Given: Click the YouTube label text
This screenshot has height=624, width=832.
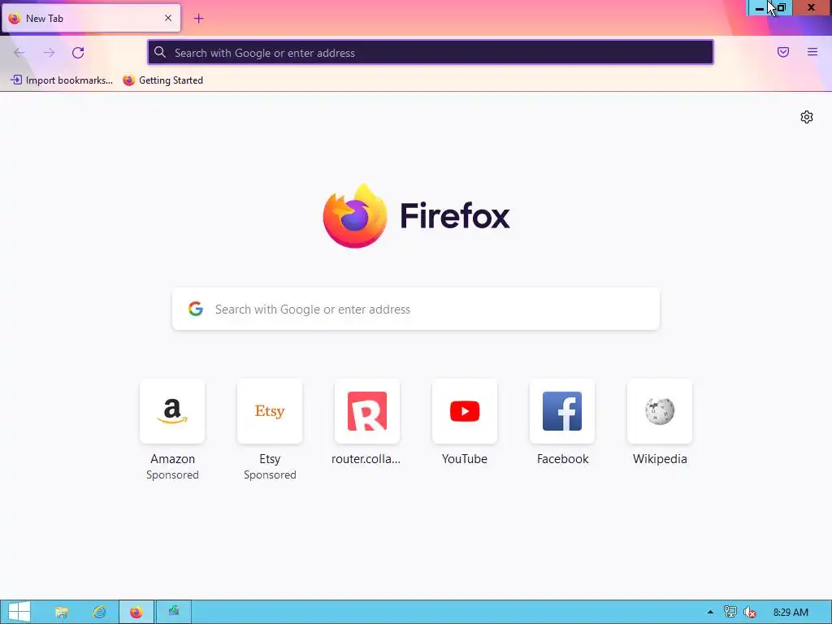Looking at the screenshot, I should point(465,459).
